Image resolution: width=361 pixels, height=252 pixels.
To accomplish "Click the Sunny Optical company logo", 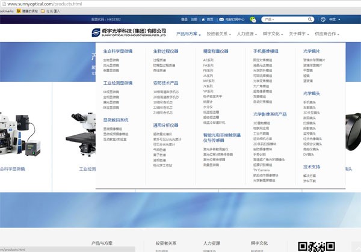I will (129, 32).
